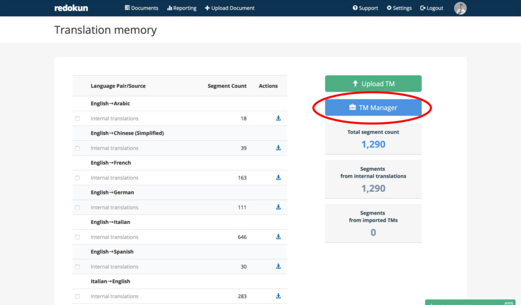Click segment count 646 for English→Italian
Screen dimensions: 521x305
point(242,237)
